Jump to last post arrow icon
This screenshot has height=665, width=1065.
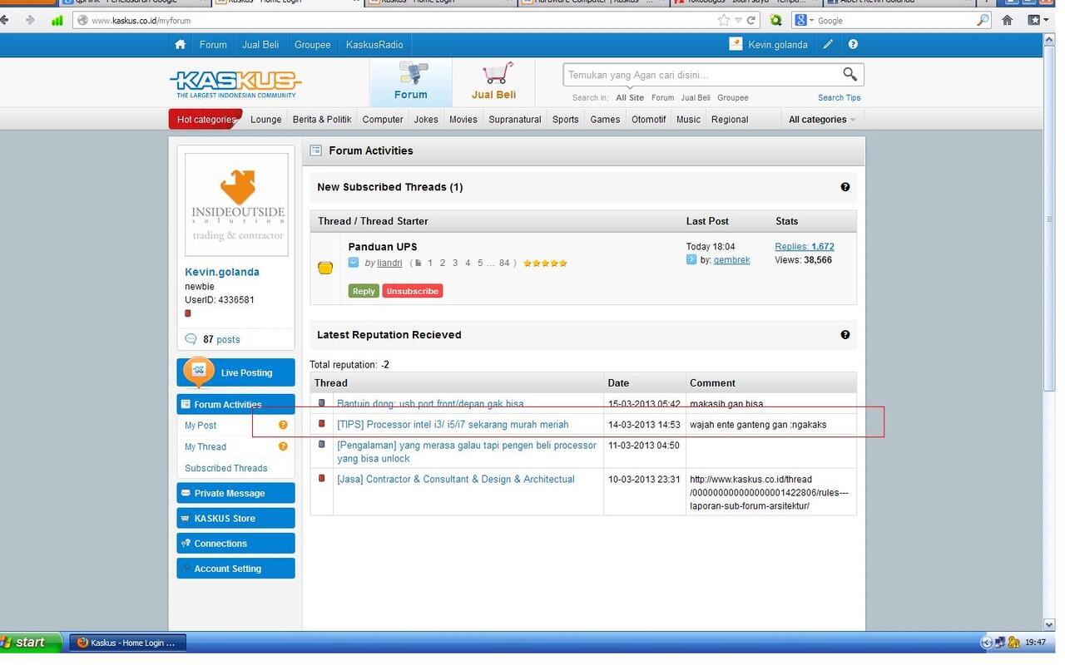[x=691, y=260]
